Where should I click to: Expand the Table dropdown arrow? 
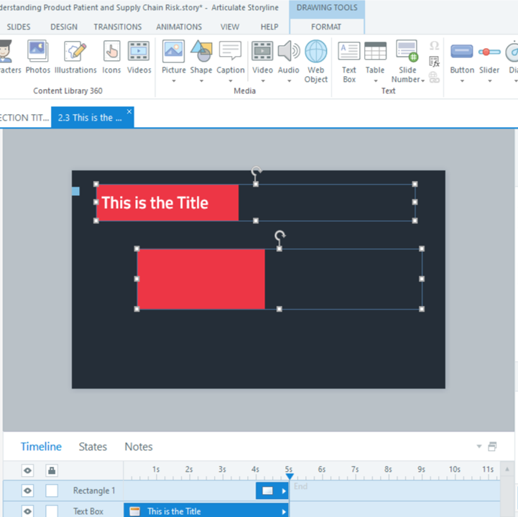pos(375,81)
